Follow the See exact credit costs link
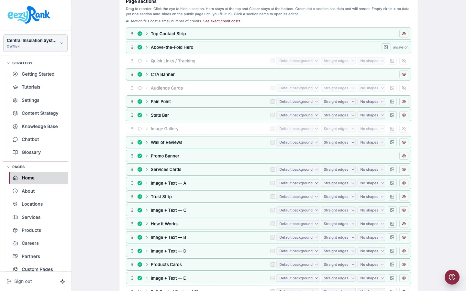Screen dimensions: 466x291 [222, 21]
